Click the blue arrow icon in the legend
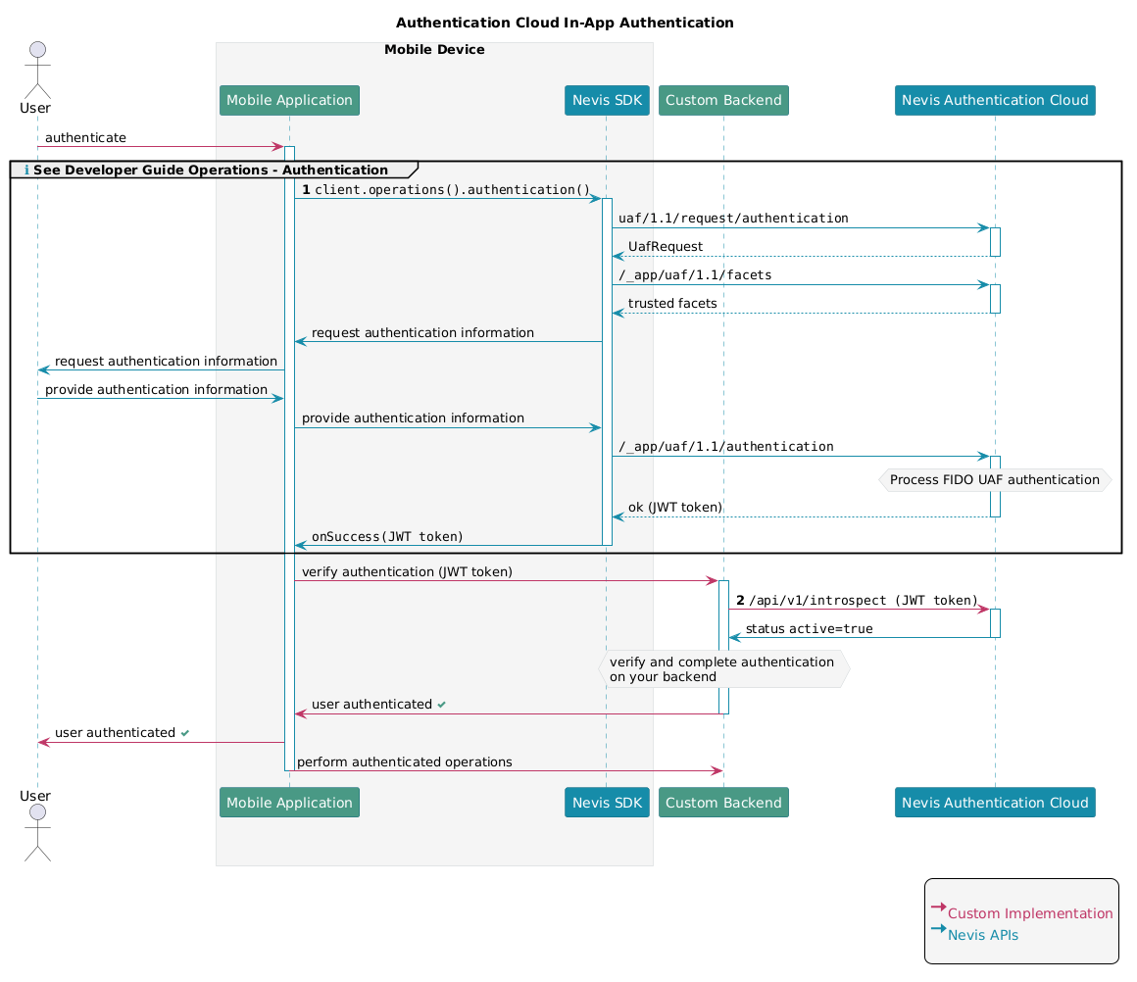The width and height of the screenshot is (1137, 982). 939,928
